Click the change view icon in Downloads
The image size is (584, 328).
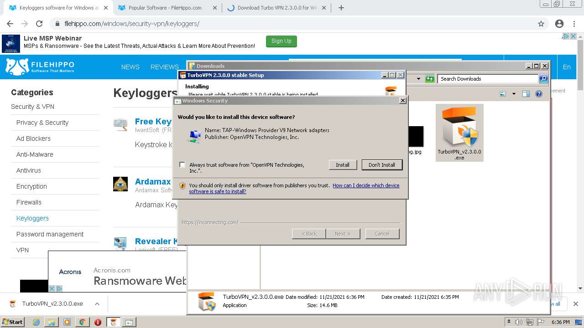pyautogui.click(x=503, y=94)
